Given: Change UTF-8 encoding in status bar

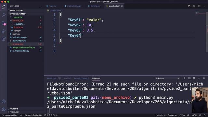Looking at the screenshot, I should [182, 115].
